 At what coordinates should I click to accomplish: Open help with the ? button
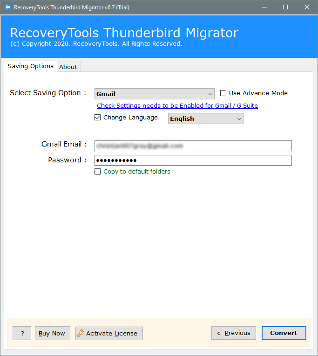pyautogui.click(x=22, y=333)
